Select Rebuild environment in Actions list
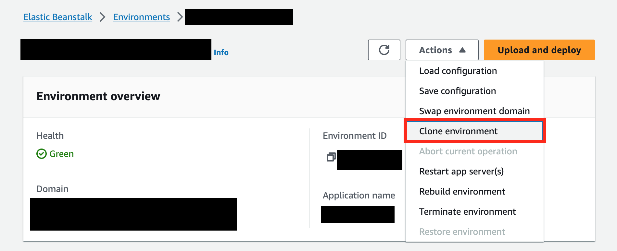The height and width of the screenshot is (251, 617). pyautogui.click(x=462, y=192)
